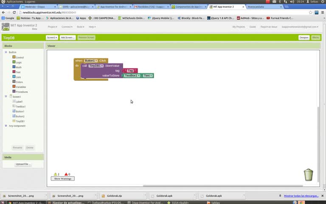Open the Help menu

(x=92, y=27)
